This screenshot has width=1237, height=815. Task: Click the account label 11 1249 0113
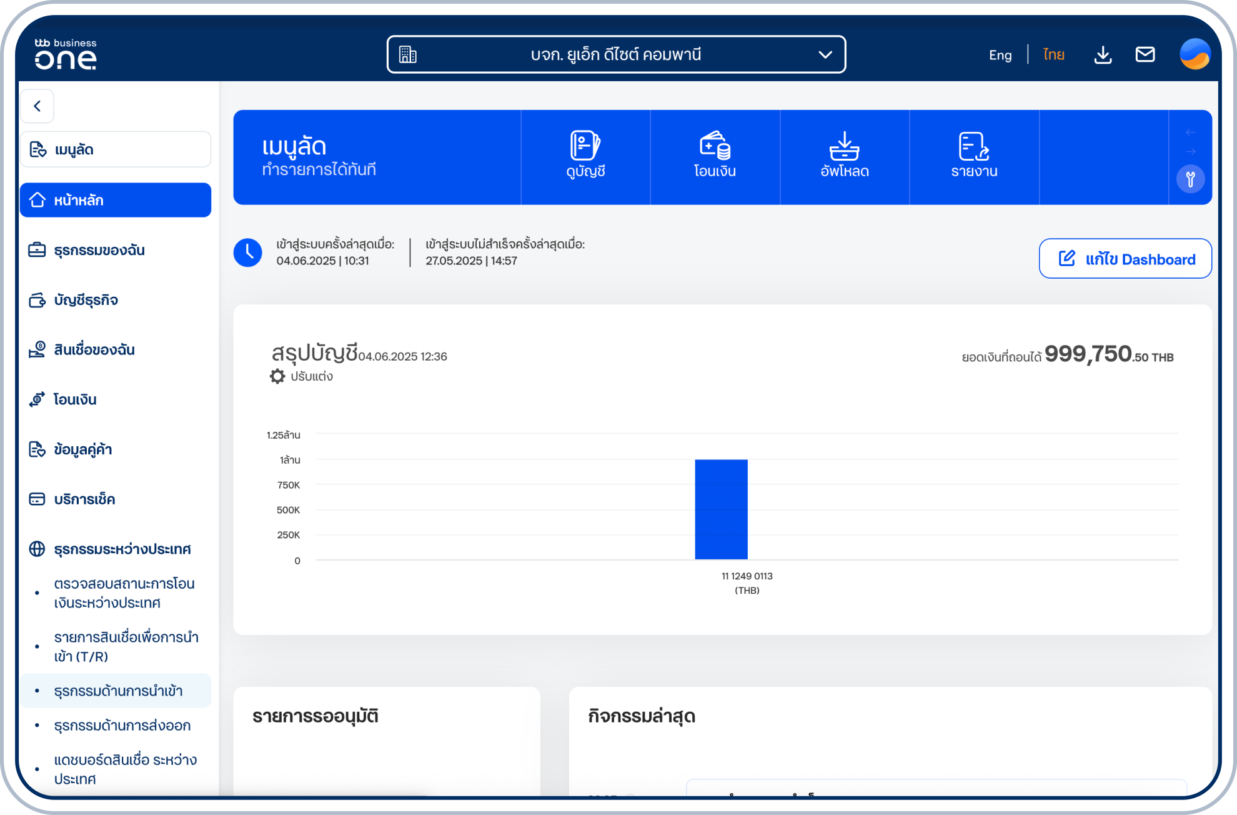747,576
